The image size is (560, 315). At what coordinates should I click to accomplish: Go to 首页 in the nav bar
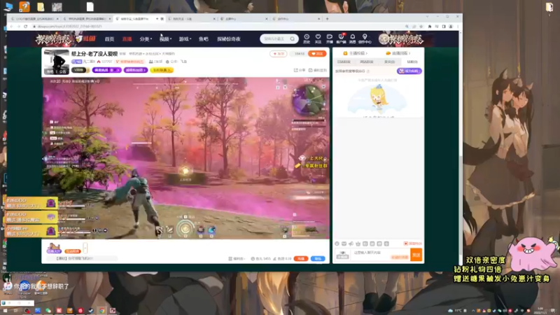click(109, 39)
